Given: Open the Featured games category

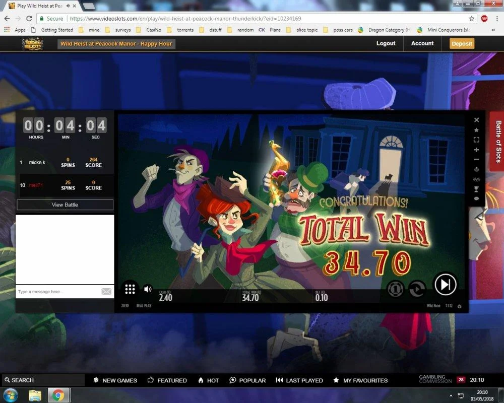Looking at the screenshot, I should [x=167, y=380].
